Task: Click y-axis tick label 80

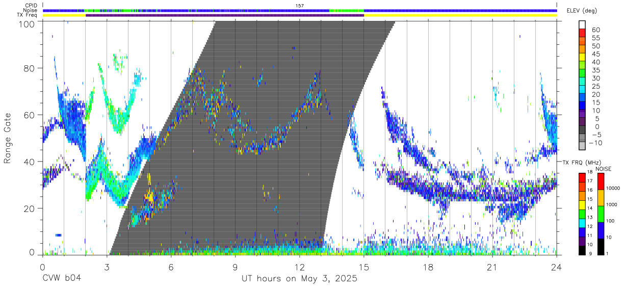Action: point(29,68)
